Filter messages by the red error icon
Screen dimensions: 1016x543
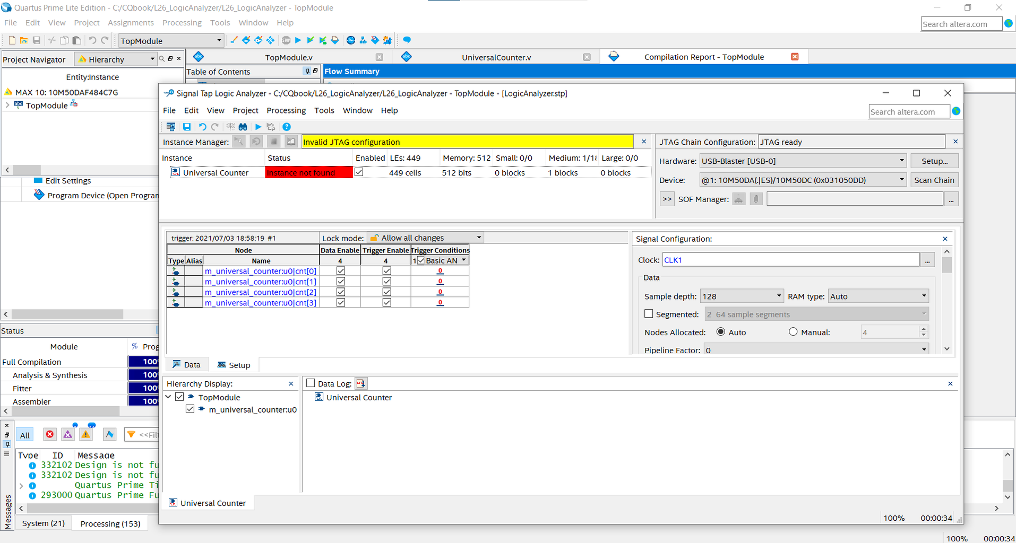49,434
